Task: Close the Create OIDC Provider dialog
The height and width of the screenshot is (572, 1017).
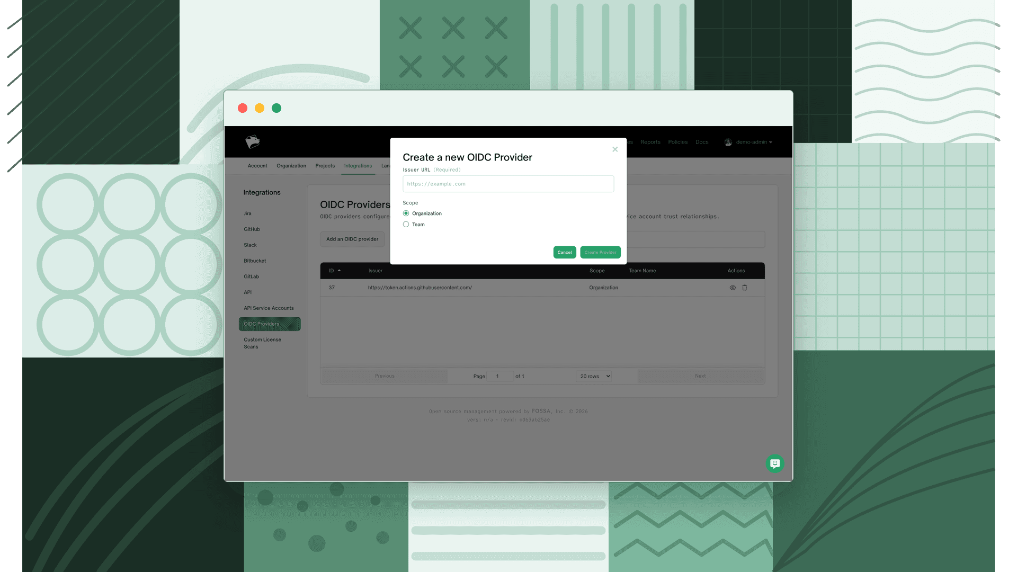Action: (x=615, y=149)
